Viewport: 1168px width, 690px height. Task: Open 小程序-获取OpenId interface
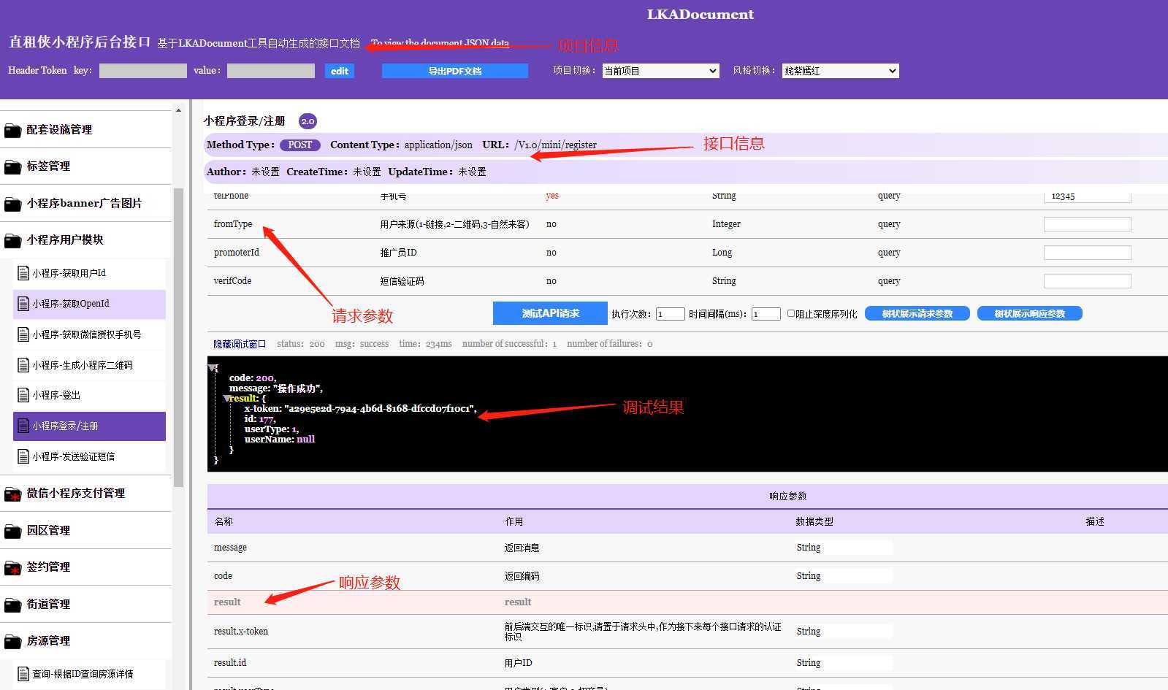click(89, 304)
